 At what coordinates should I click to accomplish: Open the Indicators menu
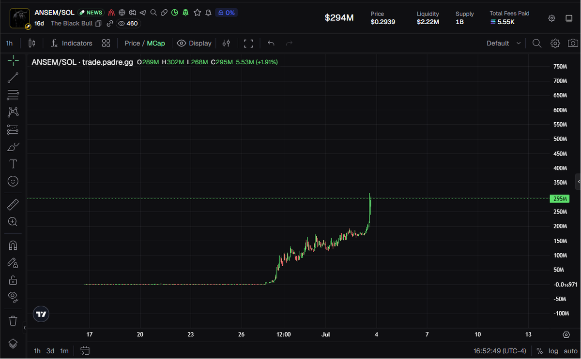72,43
